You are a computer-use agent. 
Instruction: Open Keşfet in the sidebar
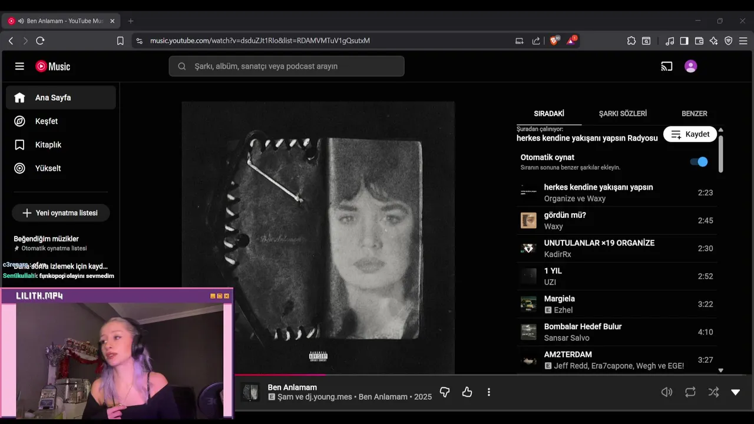(61, 121)
